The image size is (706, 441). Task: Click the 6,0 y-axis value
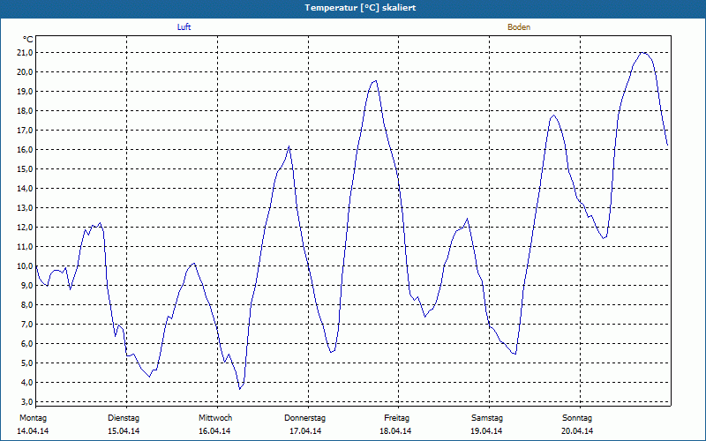[x=27, y=343]
